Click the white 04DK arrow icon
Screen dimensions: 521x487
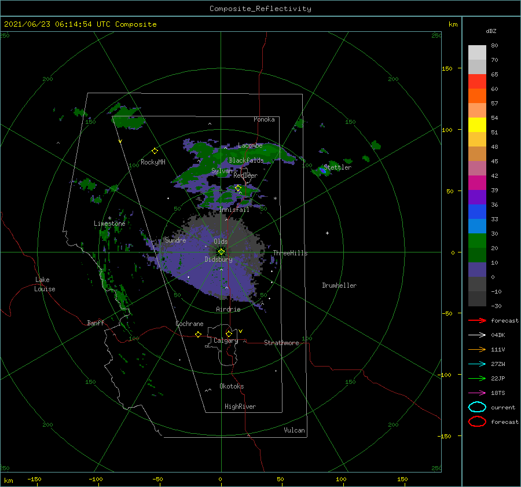pos(477,335)
